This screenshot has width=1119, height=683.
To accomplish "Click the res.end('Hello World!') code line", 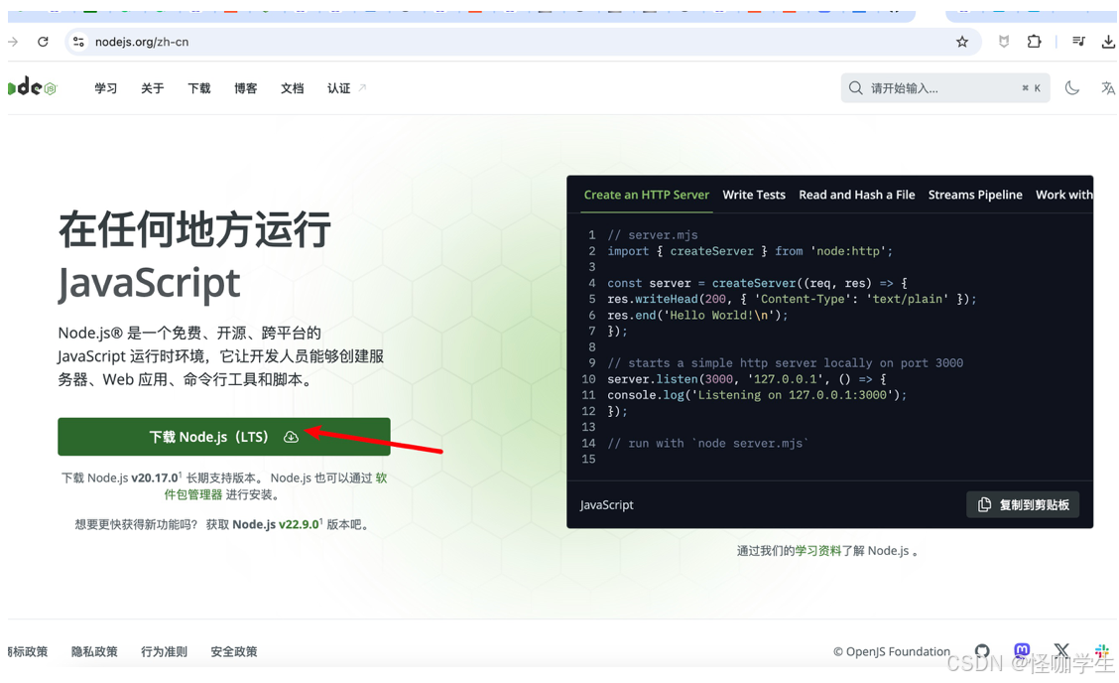I will tap(697, 315).
